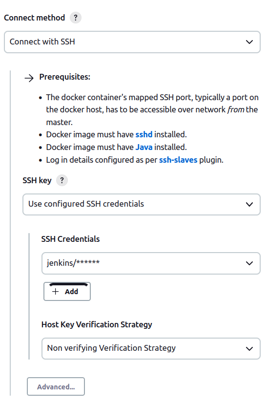Open help for Connect method
The image size is (267, 406).
(x=76, y=18)
